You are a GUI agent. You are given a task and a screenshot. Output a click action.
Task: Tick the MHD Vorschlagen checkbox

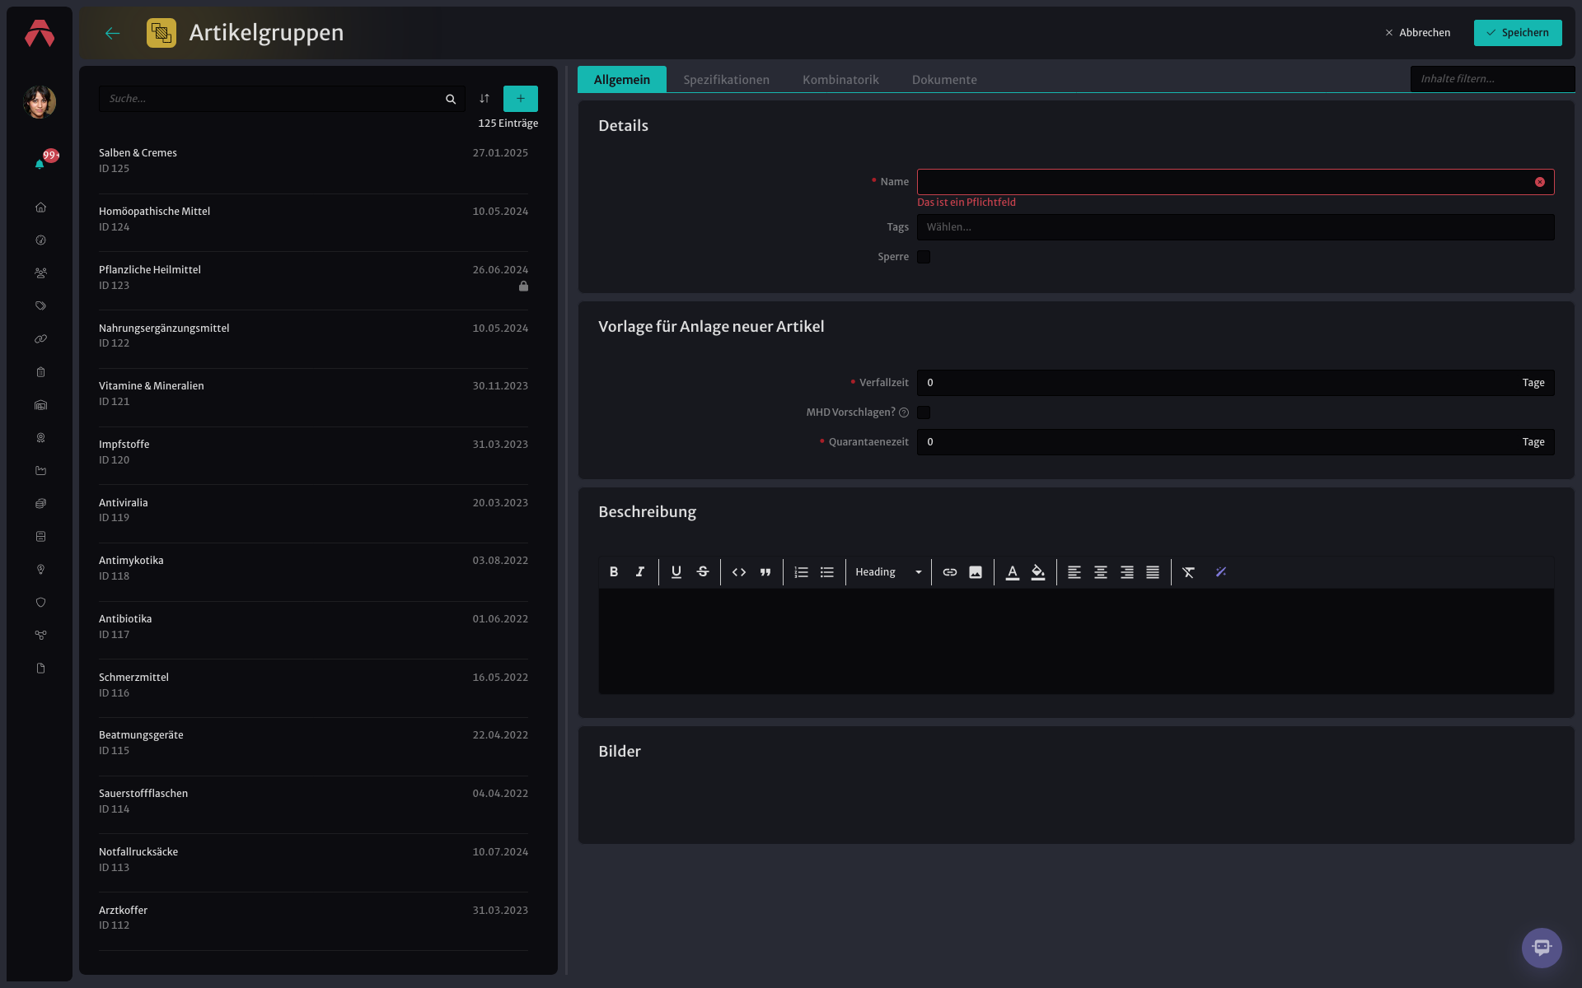point(924,412)
